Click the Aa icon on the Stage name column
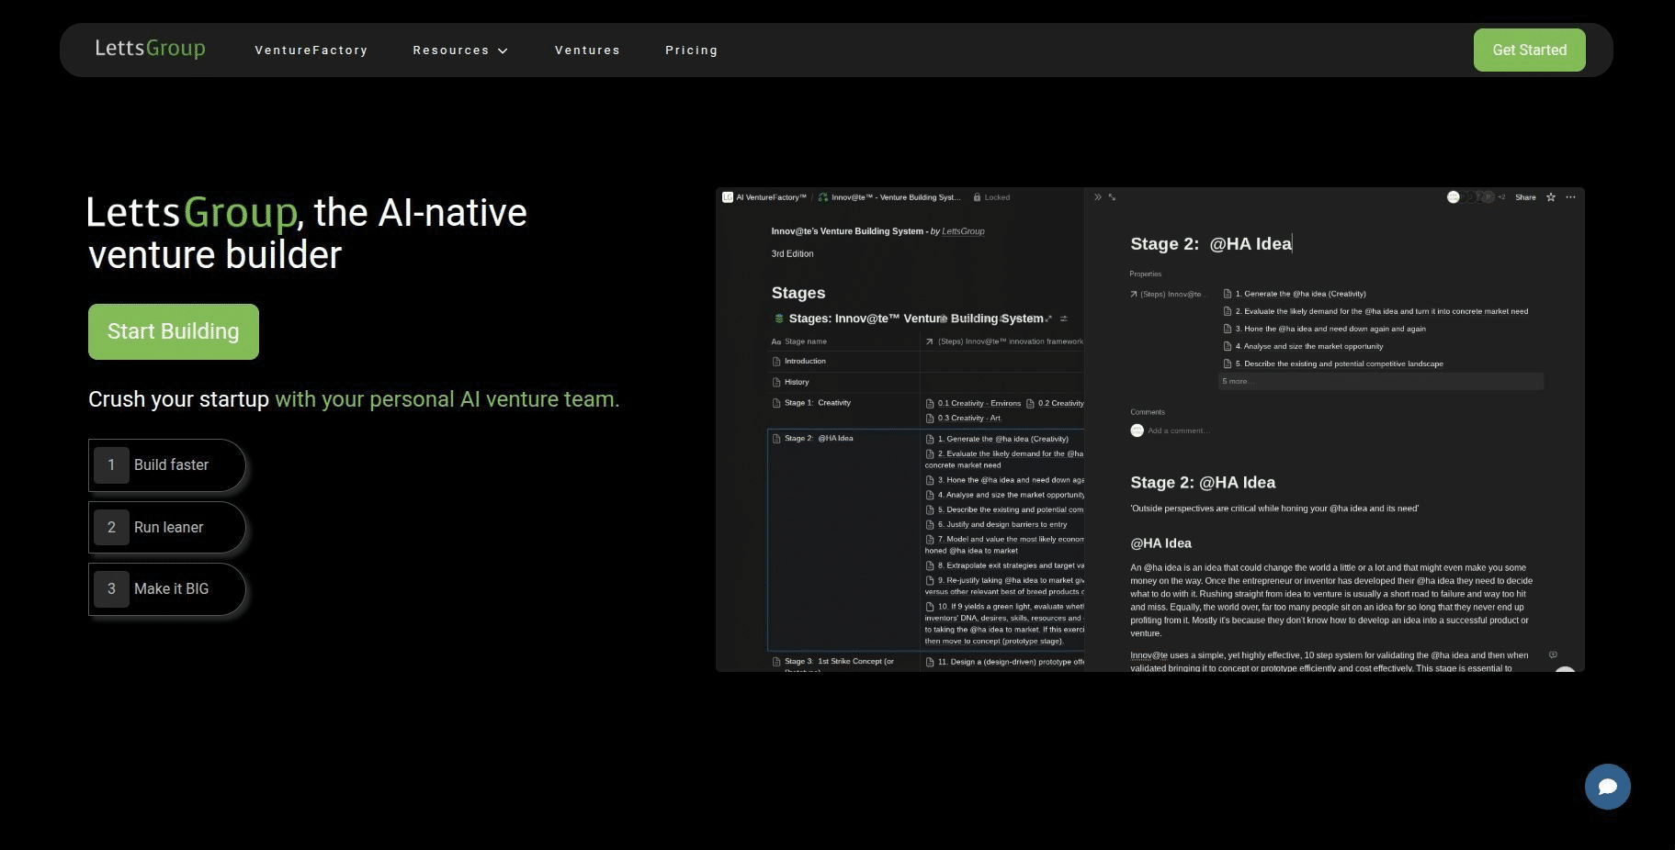Viewport: 1675px width, 850px height. [x=778, y=341]
